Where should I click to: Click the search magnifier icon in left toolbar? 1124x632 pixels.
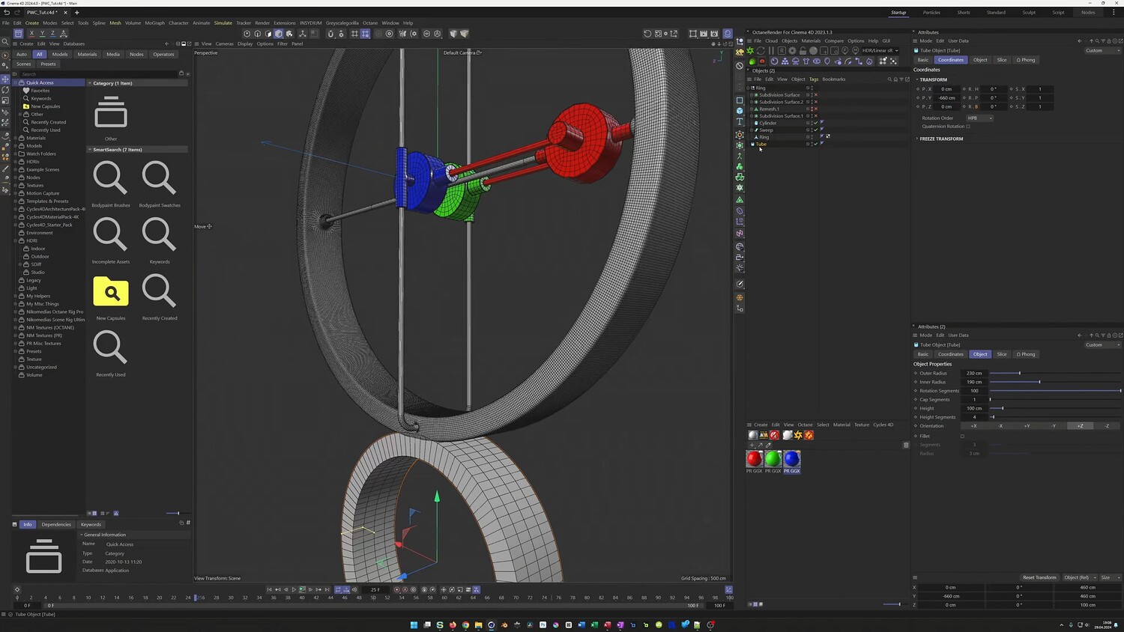pyautogui.click(x=5, y=43)
